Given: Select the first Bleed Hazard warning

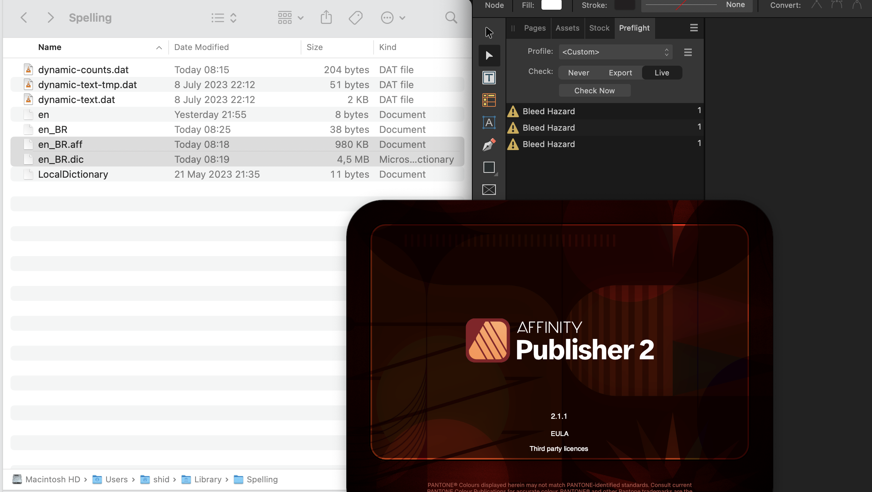Looking at the screenshot, I should tap(605, 111).
